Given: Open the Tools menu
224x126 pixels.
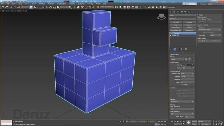Looking at the screenshot, I should click(14, 4).
